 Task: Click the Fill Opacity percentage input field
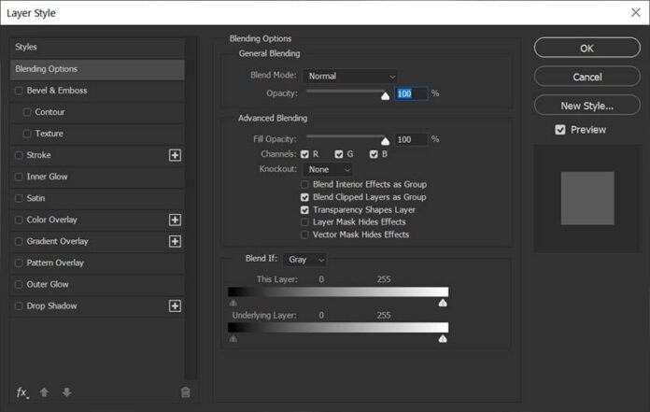click(411, 140)
